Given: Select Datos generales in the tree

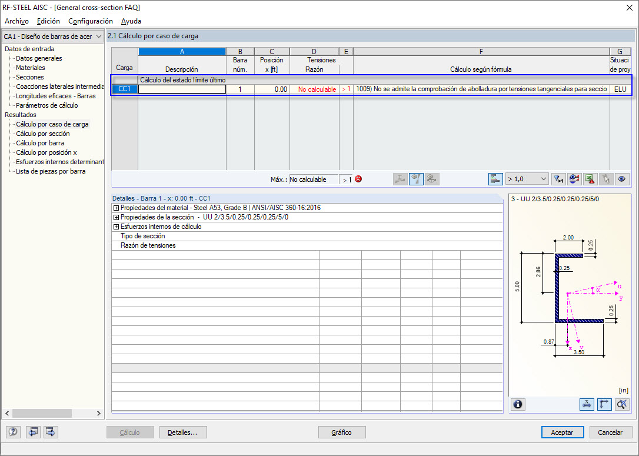Looking at the screenshot, I should (x=39, y=58).
